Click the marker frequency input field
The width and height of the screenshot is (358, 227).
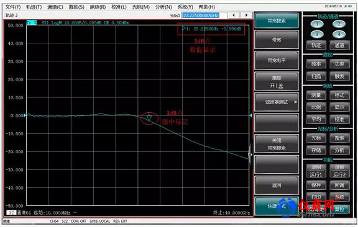[x=204, y=16]
